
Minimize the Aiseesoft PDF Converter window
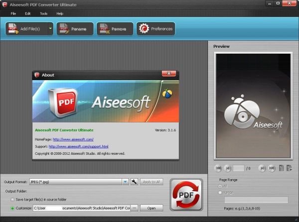click(x=270, y=3)
